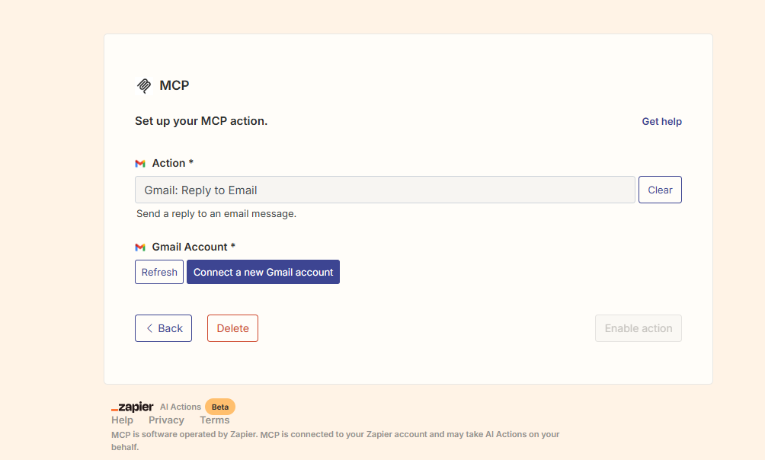The height and width of the screenshot is (460, 765).
Task: Open the Help footer link
Action: pyautogui.click(x=122, y=420)
